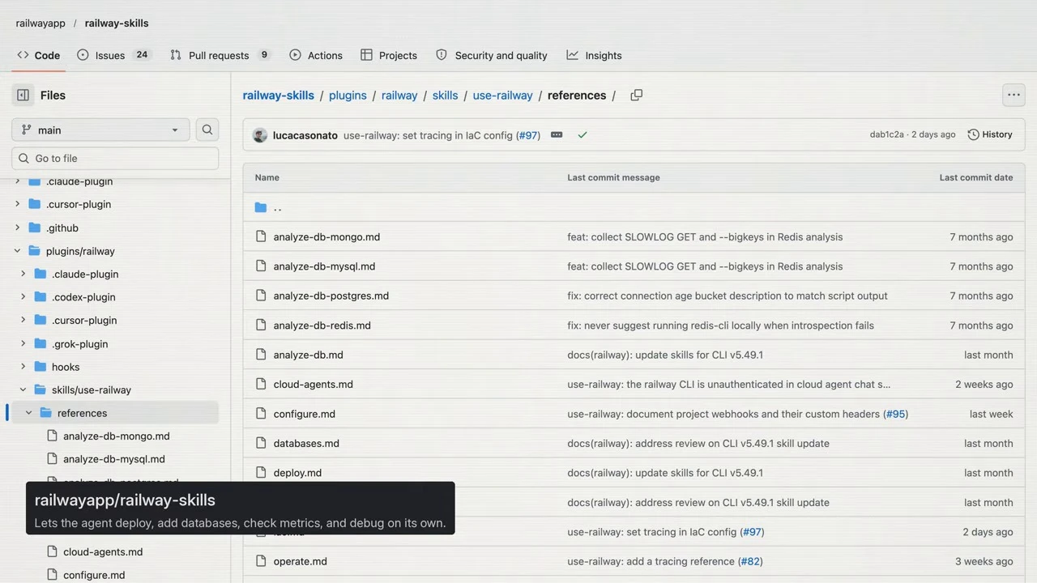
Task: Open analyze-db-postgres.md in the file list
Action: 331,296
